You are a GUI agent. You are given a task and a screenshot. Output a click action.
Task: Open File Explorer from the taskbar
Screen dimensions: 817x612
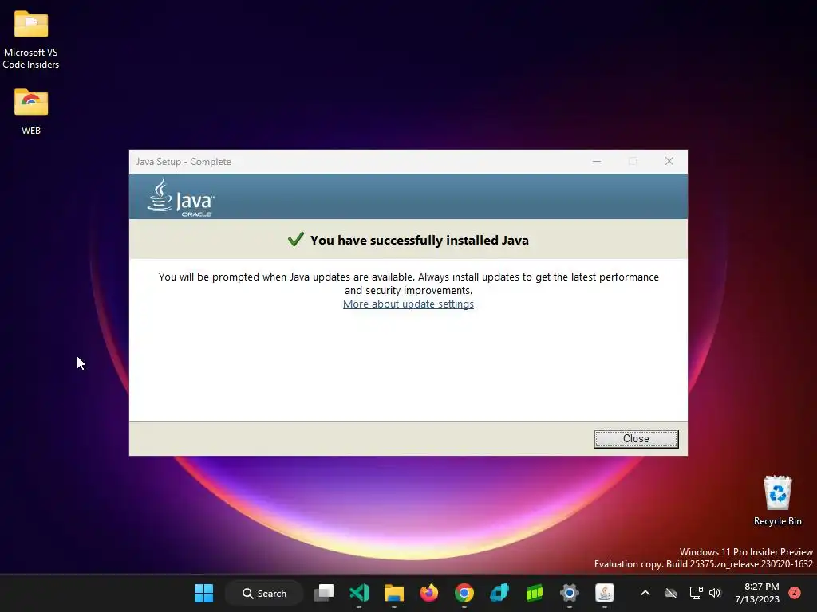pos(394,593)
